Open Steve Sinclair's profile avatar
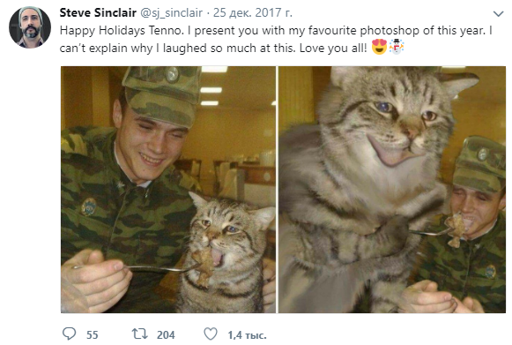Viewport: 512px width, 345px height. 30,27
